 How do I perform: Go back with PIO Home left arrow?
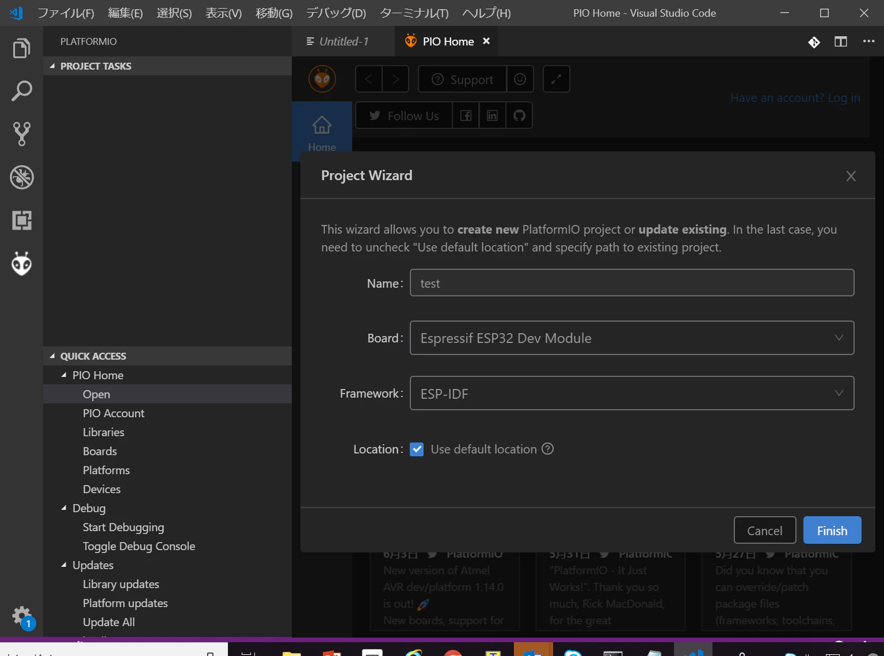point(369,79)
